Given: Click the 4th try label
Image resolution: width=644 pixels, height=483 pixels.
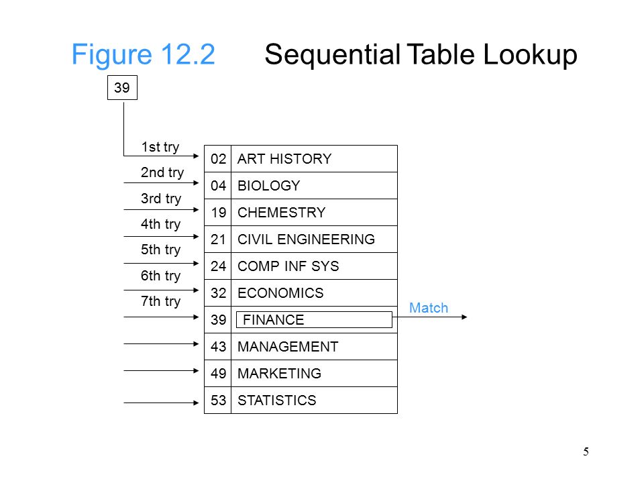Looking at the screenshot, I should coord(160,224).
